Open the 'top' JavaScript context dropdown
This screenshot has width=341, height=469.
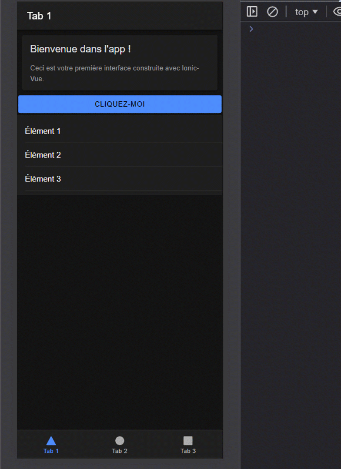click(306, 12)
